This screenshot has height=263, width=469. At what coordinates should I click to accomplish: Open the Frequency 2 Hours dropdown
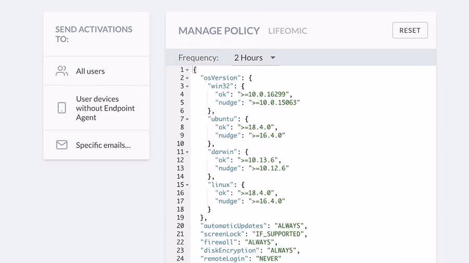coord(255,58)
